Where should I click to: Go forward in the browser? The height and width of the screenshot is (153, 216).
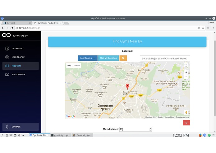pyautogui.click(x=7, y=28)
